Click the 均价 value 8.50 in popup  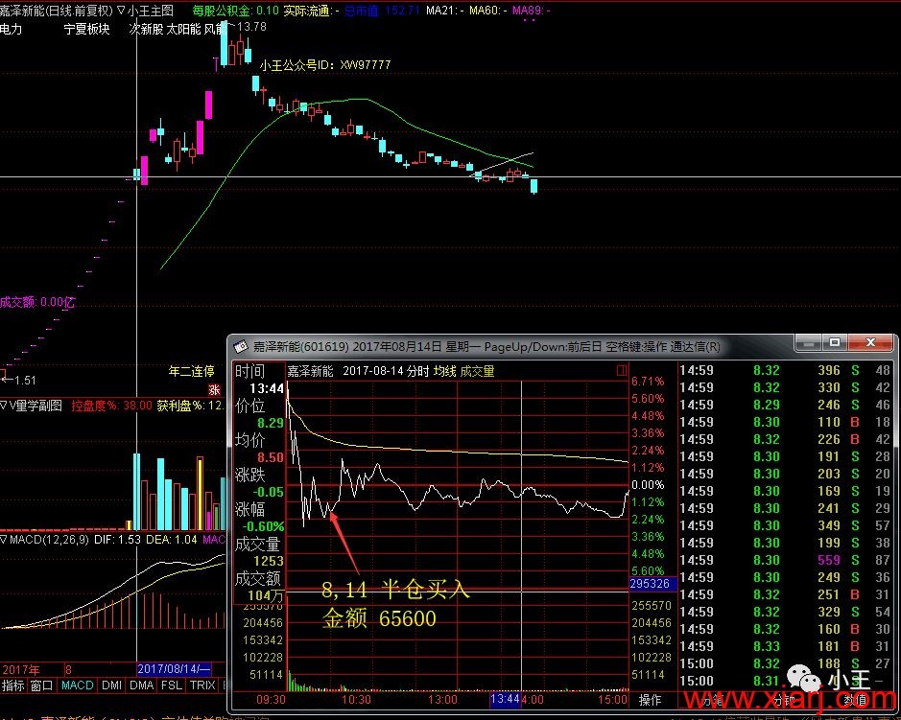click(270, 457)
